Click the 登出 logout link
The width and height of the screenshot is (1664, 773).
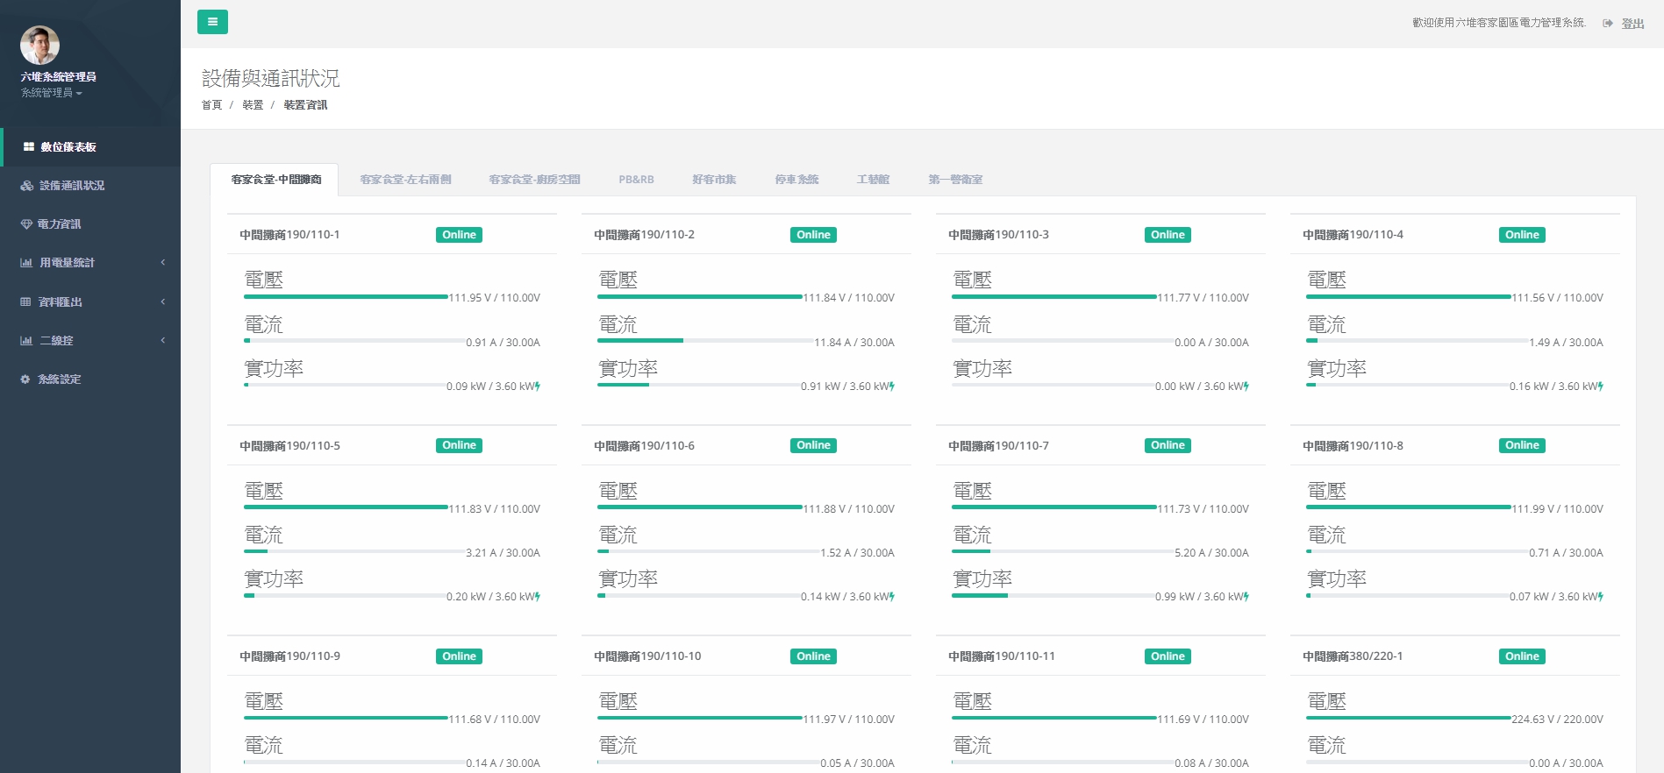click(1632, 24)
